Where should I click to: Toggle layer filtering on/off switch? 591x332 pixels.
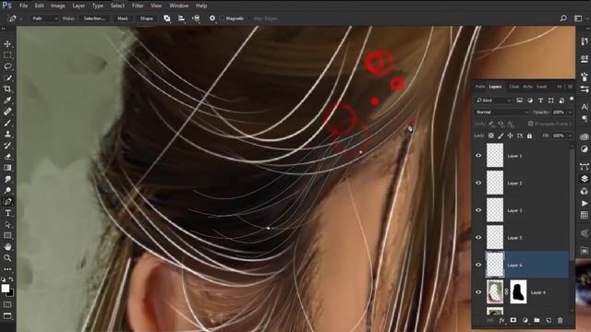point(572,99)
